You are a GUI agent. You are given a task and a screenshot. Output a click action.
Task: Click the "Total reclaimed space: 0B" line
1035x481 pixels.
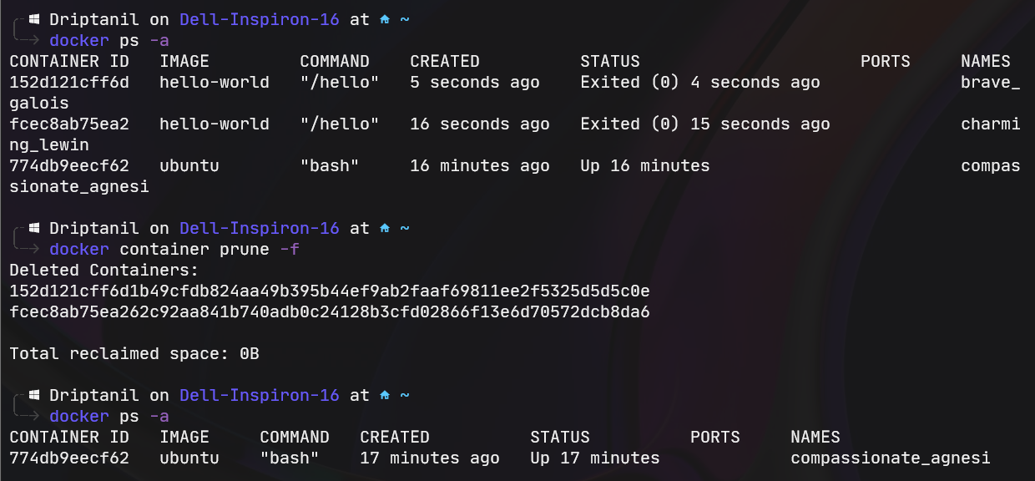coord(134,353)
